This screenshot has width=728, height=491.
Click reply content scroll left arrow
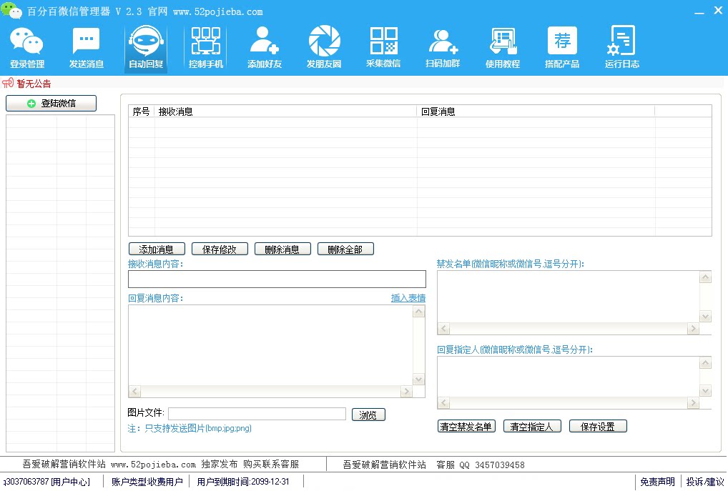134,391
